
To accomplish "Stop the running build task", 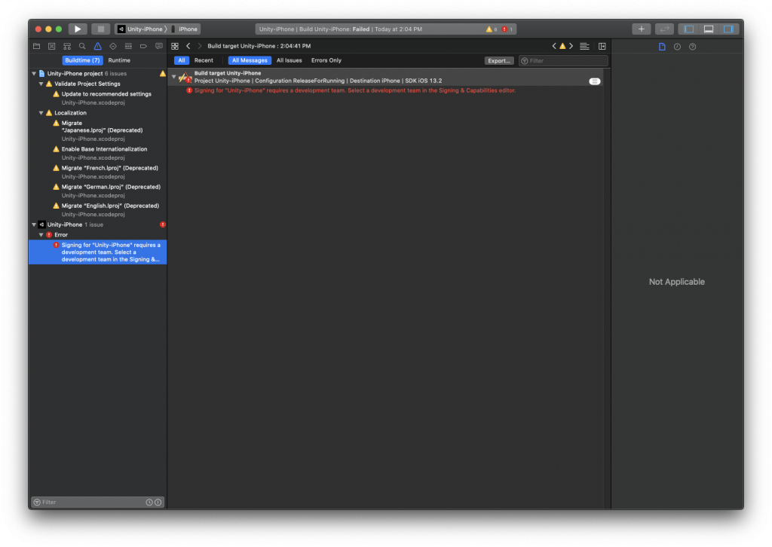I will coord(100,29).
